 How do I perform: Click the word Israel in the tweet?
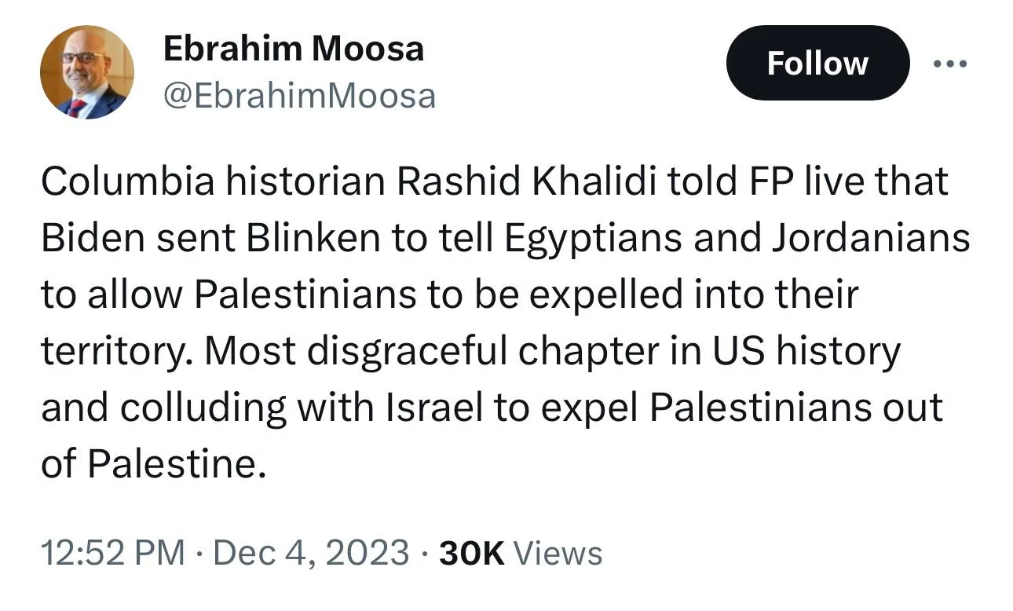coord(431,408)
